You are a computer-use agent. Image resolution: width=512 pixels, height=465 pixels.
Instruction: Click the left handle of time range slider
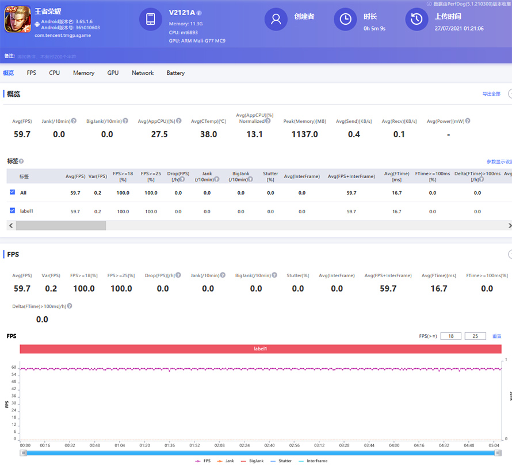pyautogui.click(x=23, y=453)
